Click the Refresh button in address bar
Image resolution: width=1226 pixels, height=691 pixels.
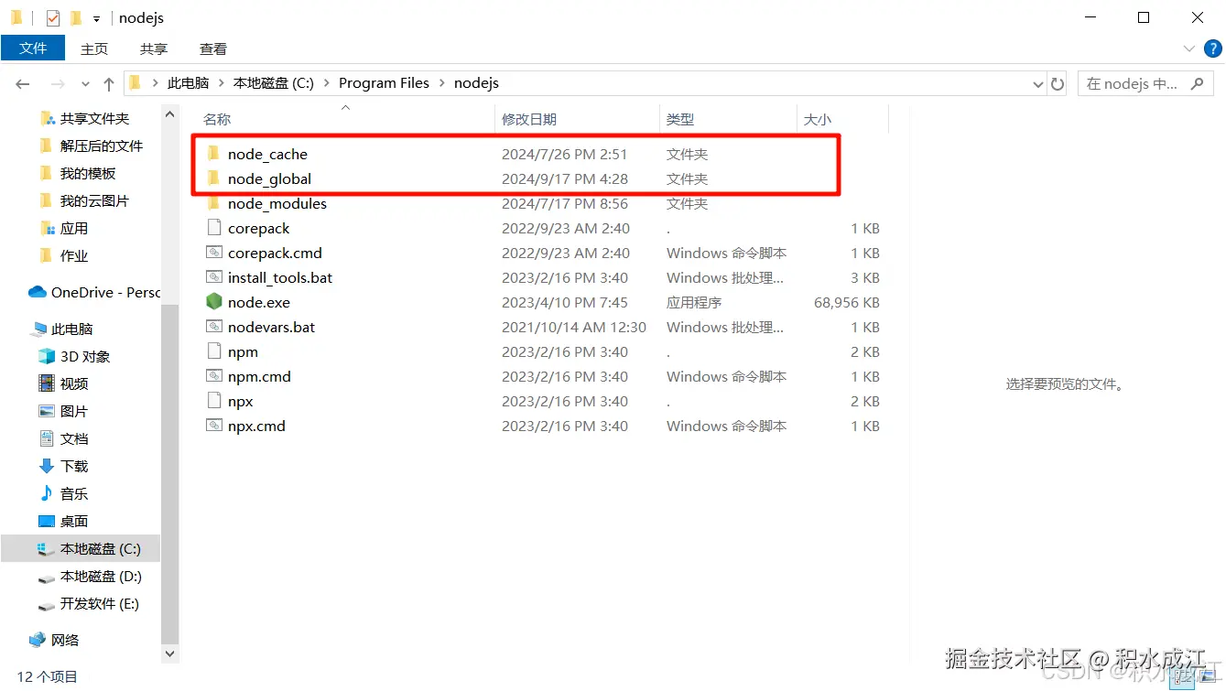[1058, 83]
